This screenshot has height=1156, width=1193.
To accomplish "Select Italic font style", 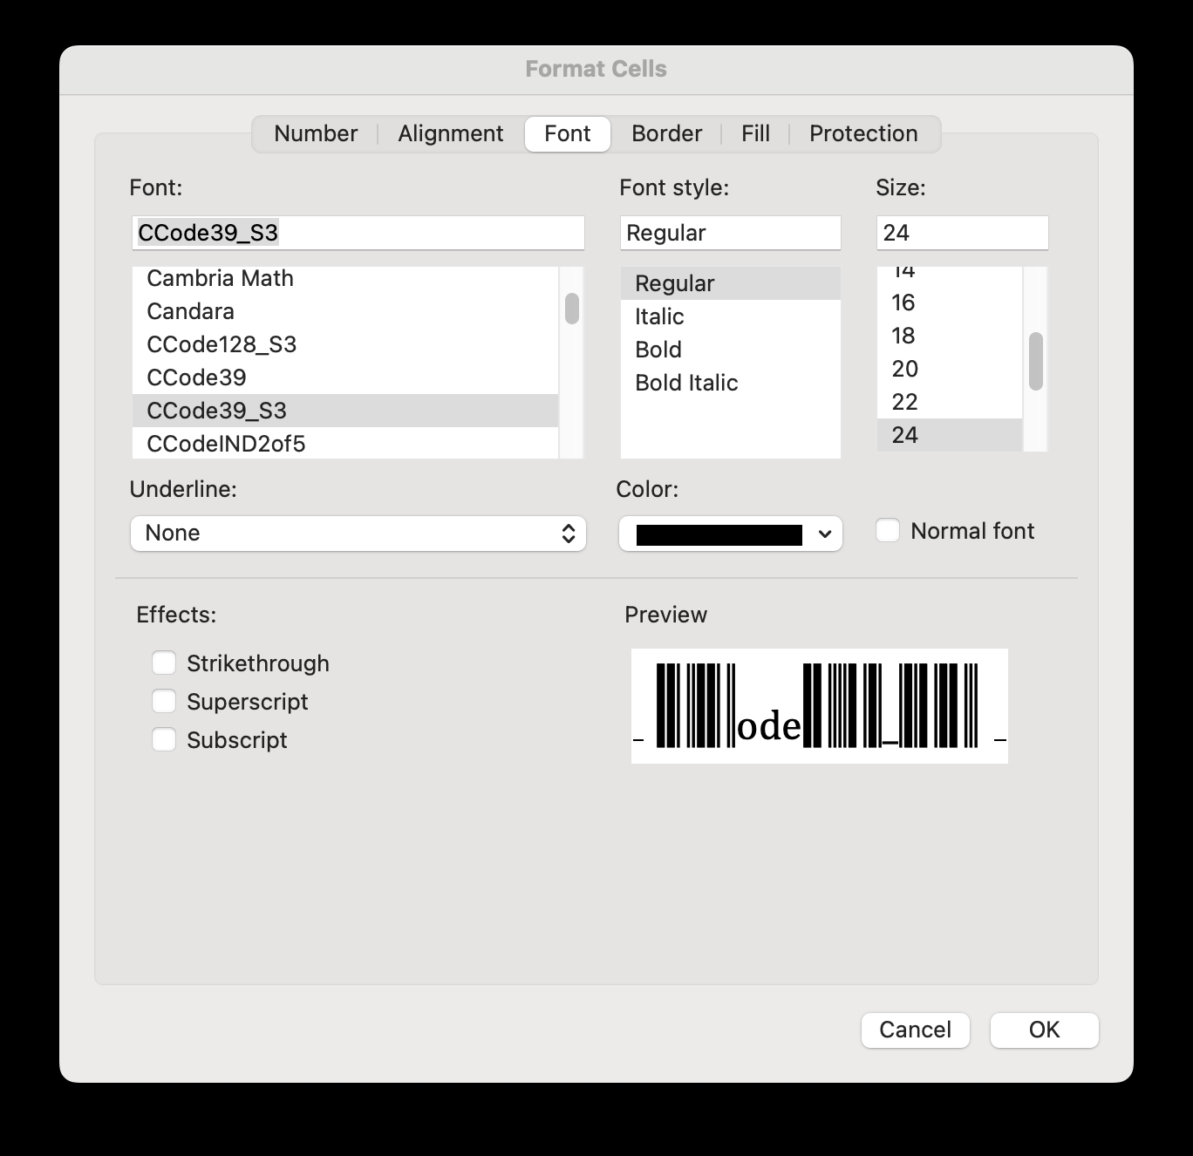I will pyautogui.click(x=730, y=316).
